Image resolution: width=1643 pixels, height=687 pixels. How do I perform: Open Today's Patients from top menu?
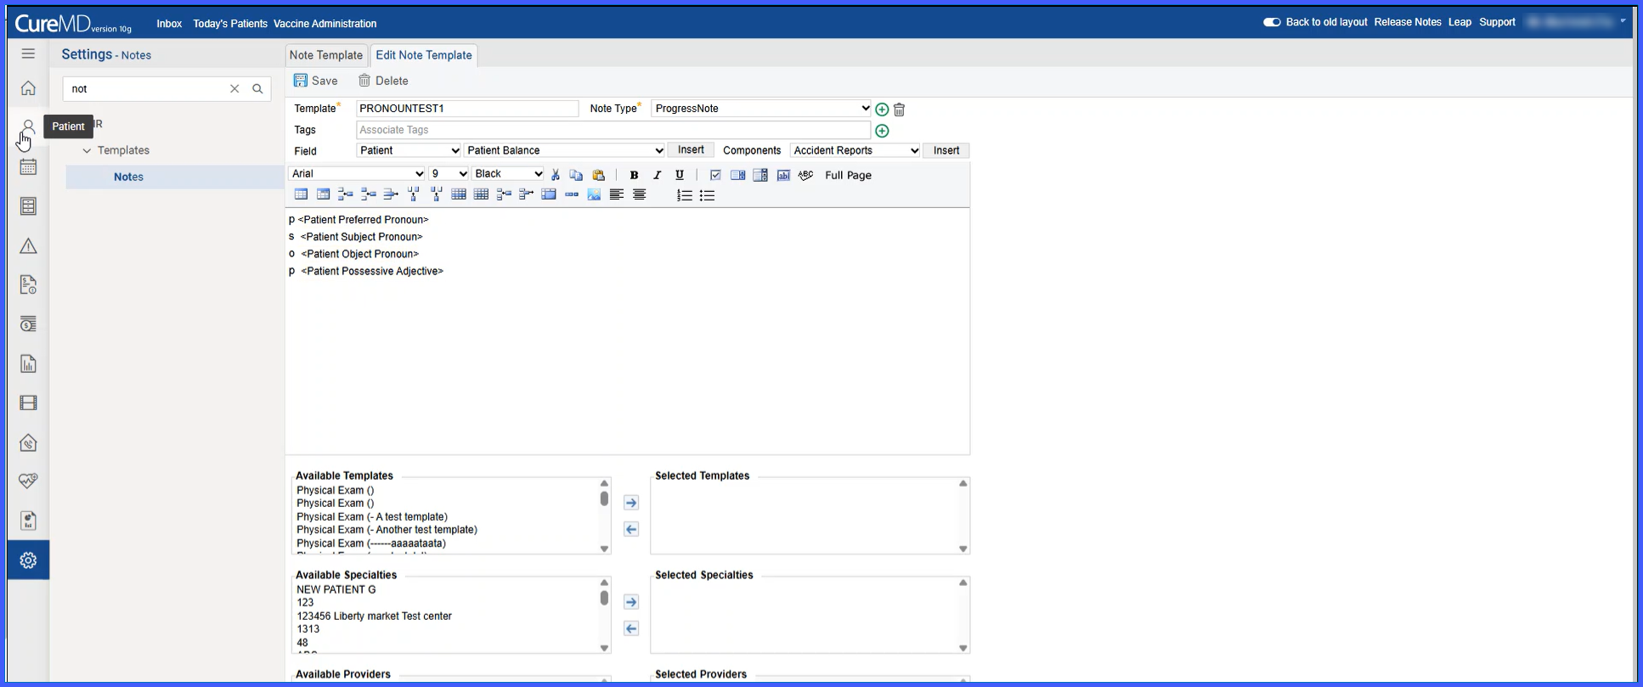pos(230,24)
